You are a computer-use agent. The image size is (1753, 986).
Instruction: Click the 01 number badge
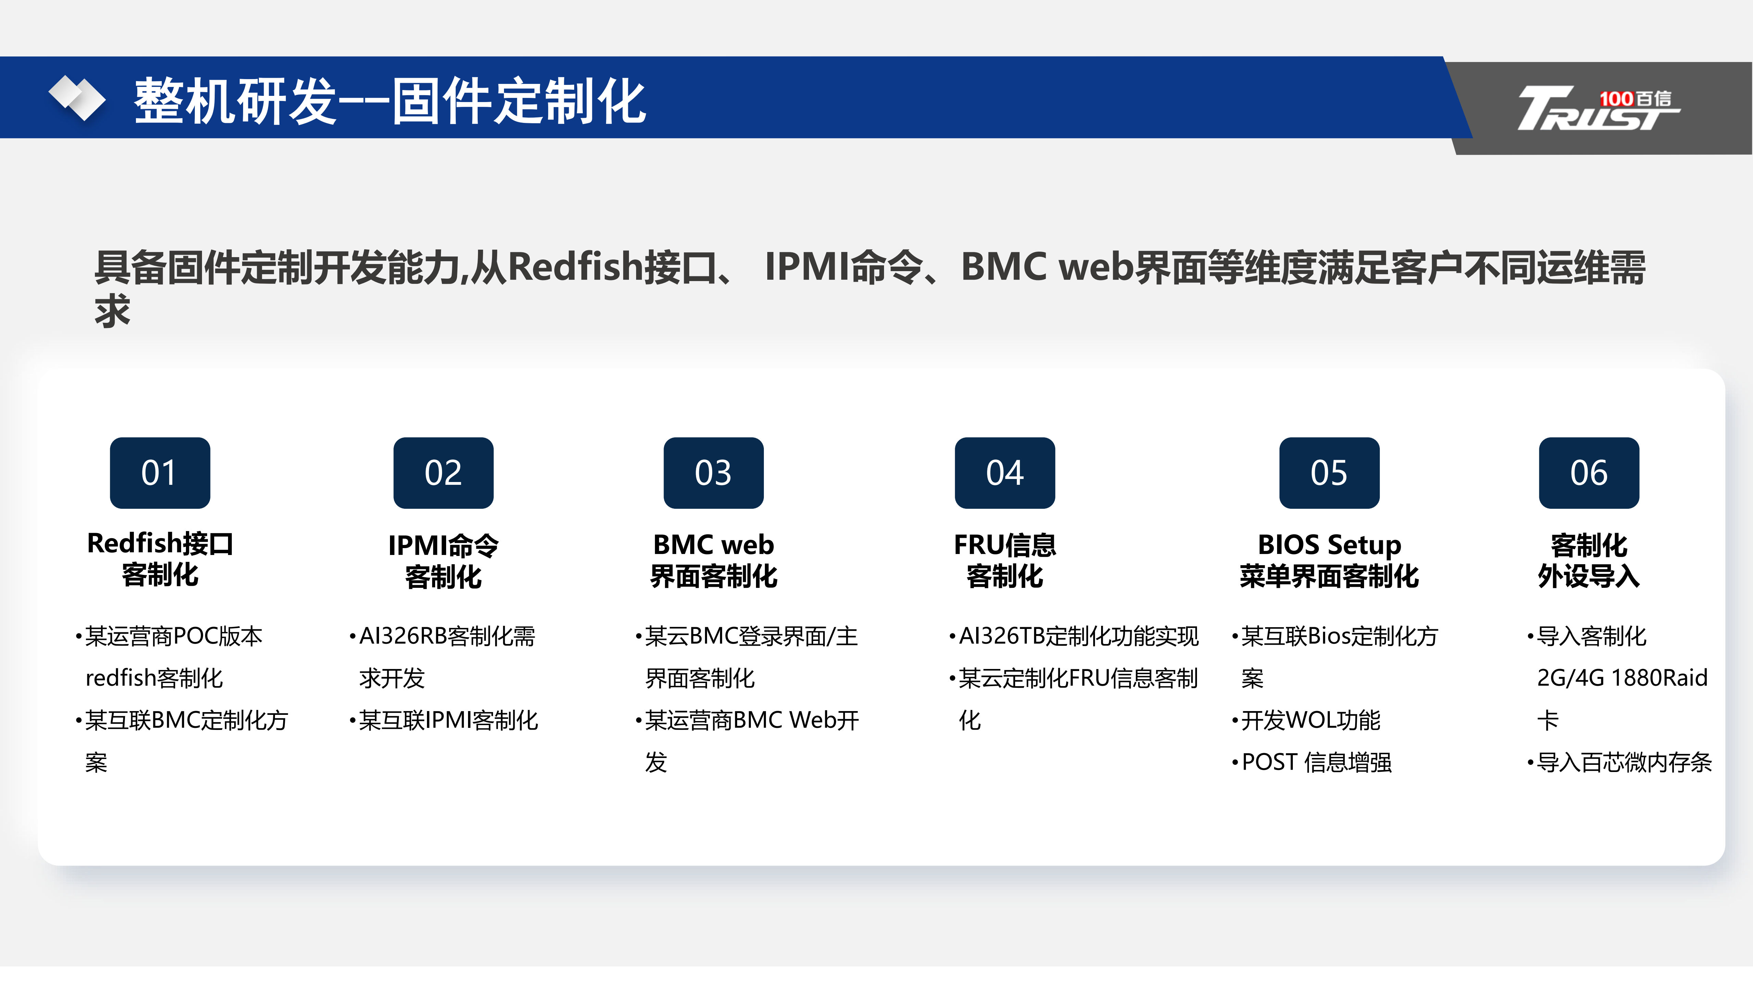[160, 473]
